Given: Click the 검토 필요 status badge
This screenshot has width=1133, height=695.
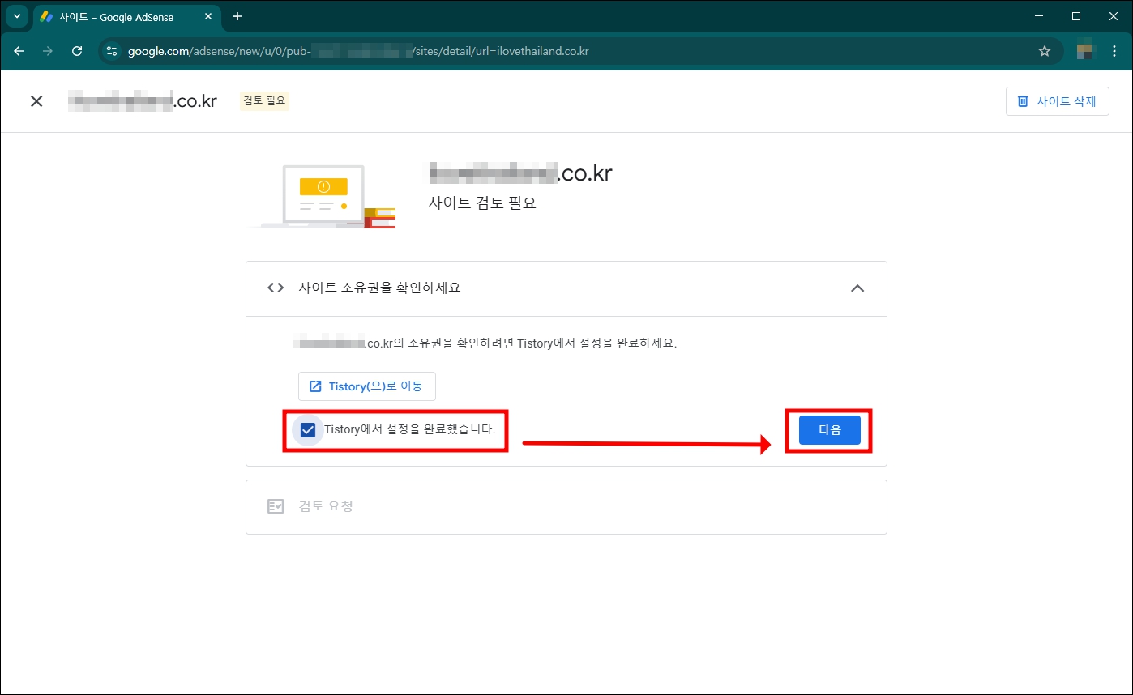Looking at the screenshot, I should [x=263, y=100].
